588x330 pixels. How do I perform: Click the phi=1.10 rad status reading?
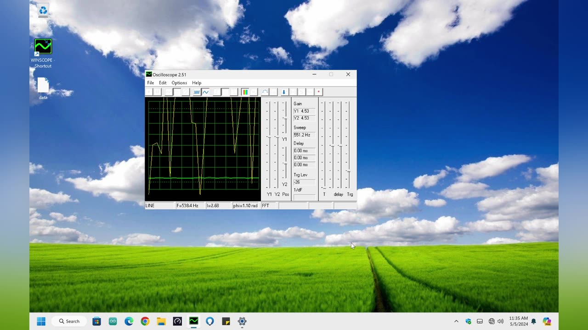[246, 206]
